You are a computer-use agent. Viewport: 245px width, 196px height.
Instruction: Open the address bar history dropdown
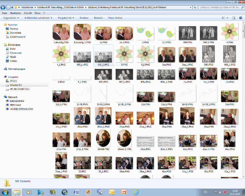click(190, 7)
